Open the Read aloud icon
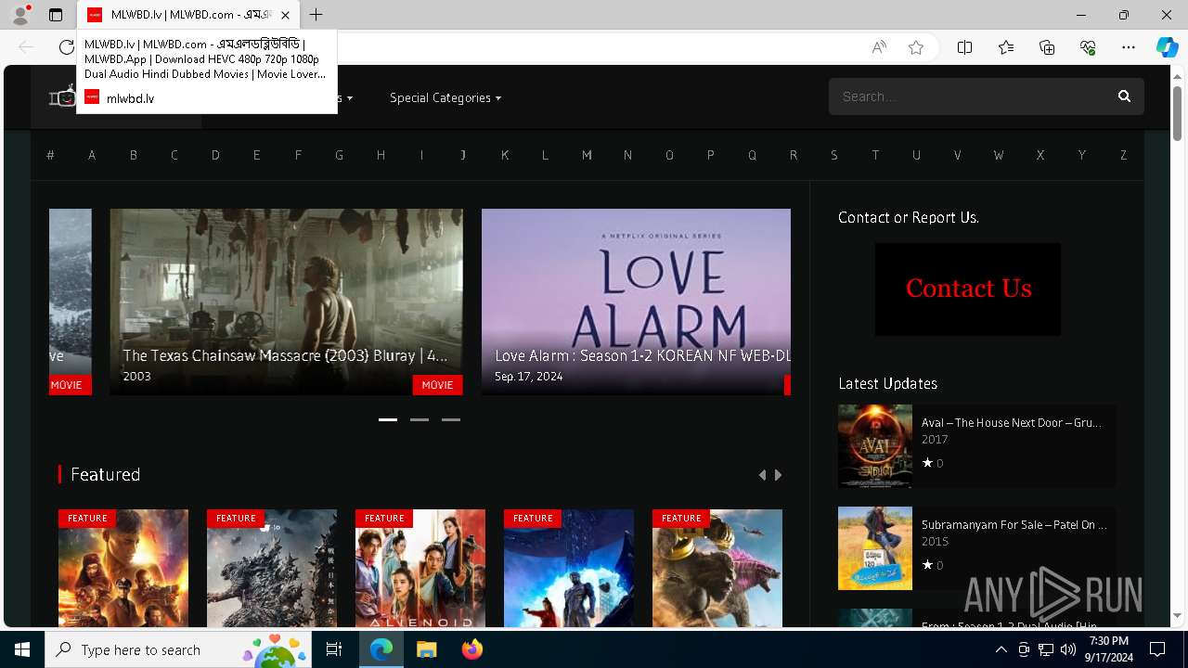The width and height of the screenshot is (1188, 668). pos(879,47)
